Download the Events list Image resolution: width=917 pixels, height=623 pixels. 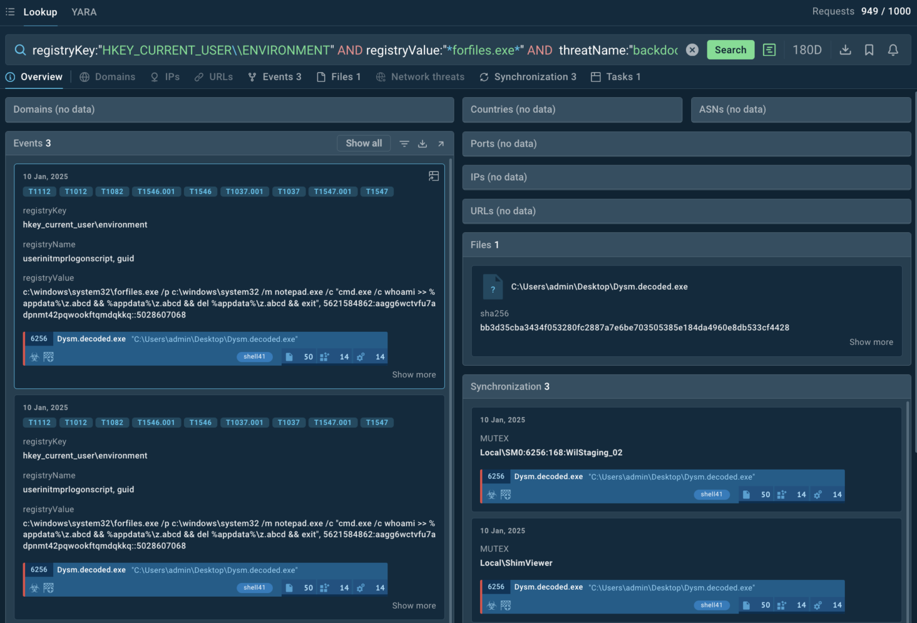coord(422,144)
